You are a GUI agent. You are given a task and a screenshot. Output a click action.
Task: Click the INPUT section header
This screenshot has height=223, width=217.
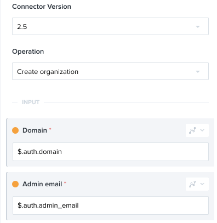point(31,102)
